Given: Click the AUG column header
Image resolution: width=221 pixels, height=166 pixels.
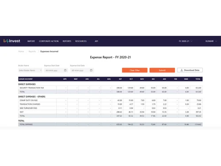Looking at the screenshot, I should (x=109, y=79).
